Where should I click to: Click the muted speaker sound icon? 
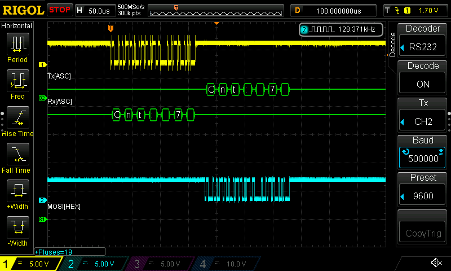pos(436,263)
